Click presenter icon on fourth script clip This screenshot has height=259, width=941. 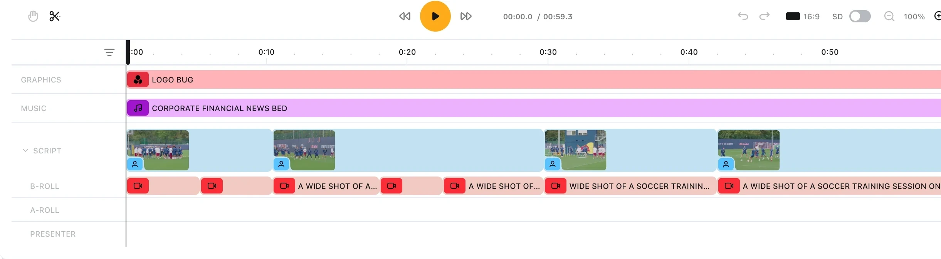726,164
